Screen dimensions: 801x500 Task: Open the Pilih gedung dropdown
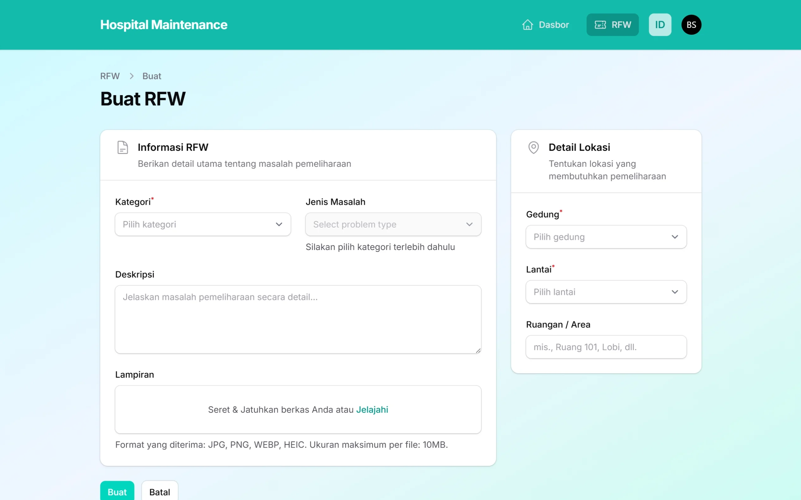point(606,237)
